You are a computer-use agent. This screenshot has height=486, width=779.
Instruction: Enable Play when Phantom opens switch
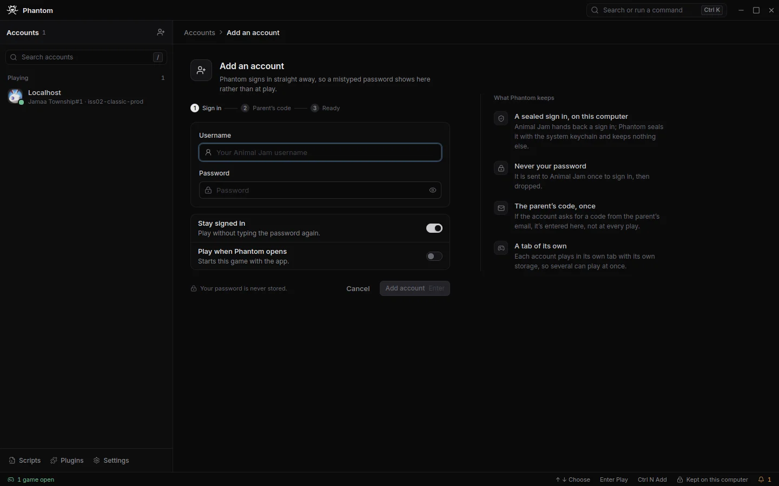coord(434,256)
